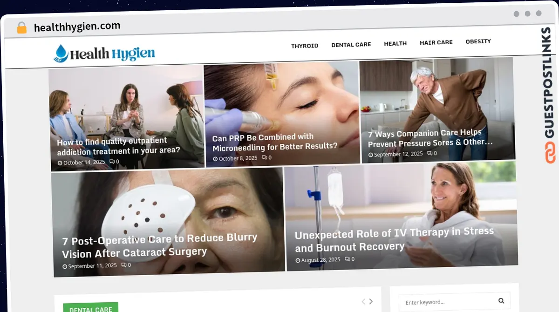The image size is (559, 312).
Task: Open 7 Post-Operative Care cataract article
Action: [x=160, y=245]
